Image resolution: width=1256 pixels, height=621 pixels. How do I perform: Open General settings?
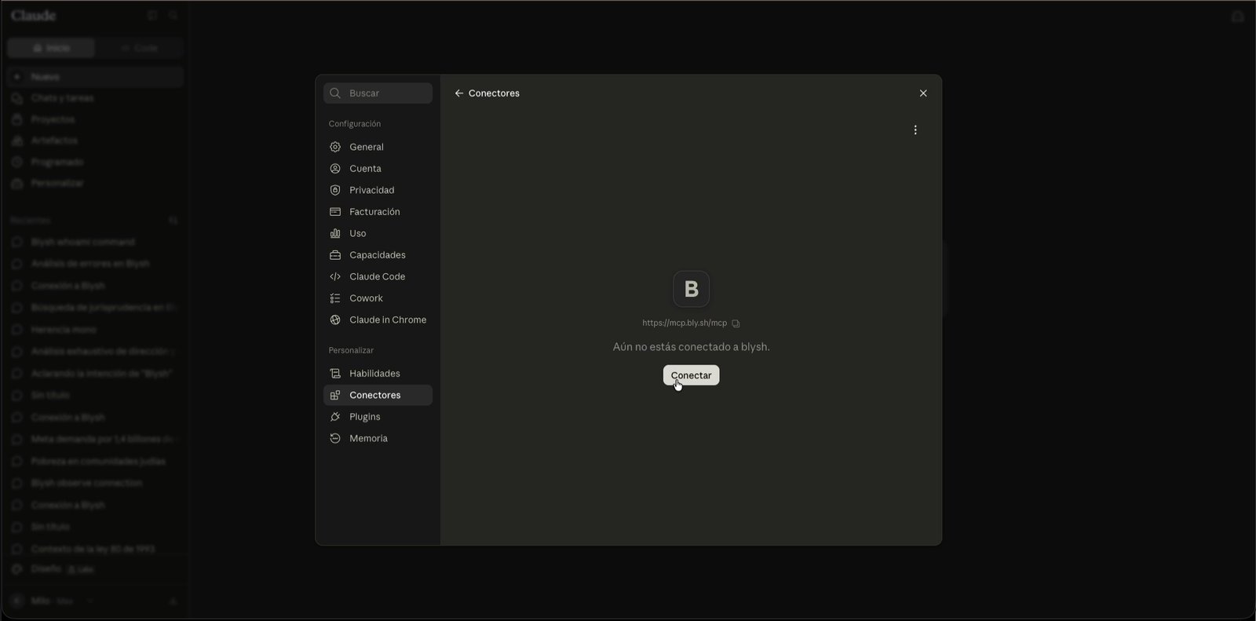pyautogui.click(x=378, y=147)
